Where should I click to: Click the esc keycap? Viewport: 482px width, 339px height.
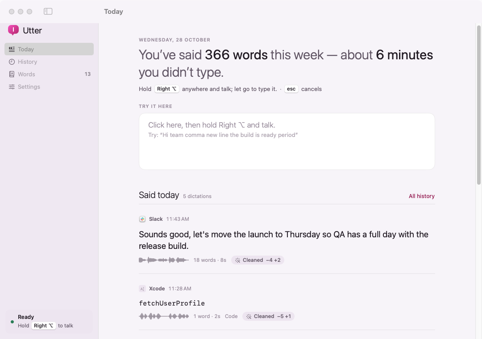point(291,89)
